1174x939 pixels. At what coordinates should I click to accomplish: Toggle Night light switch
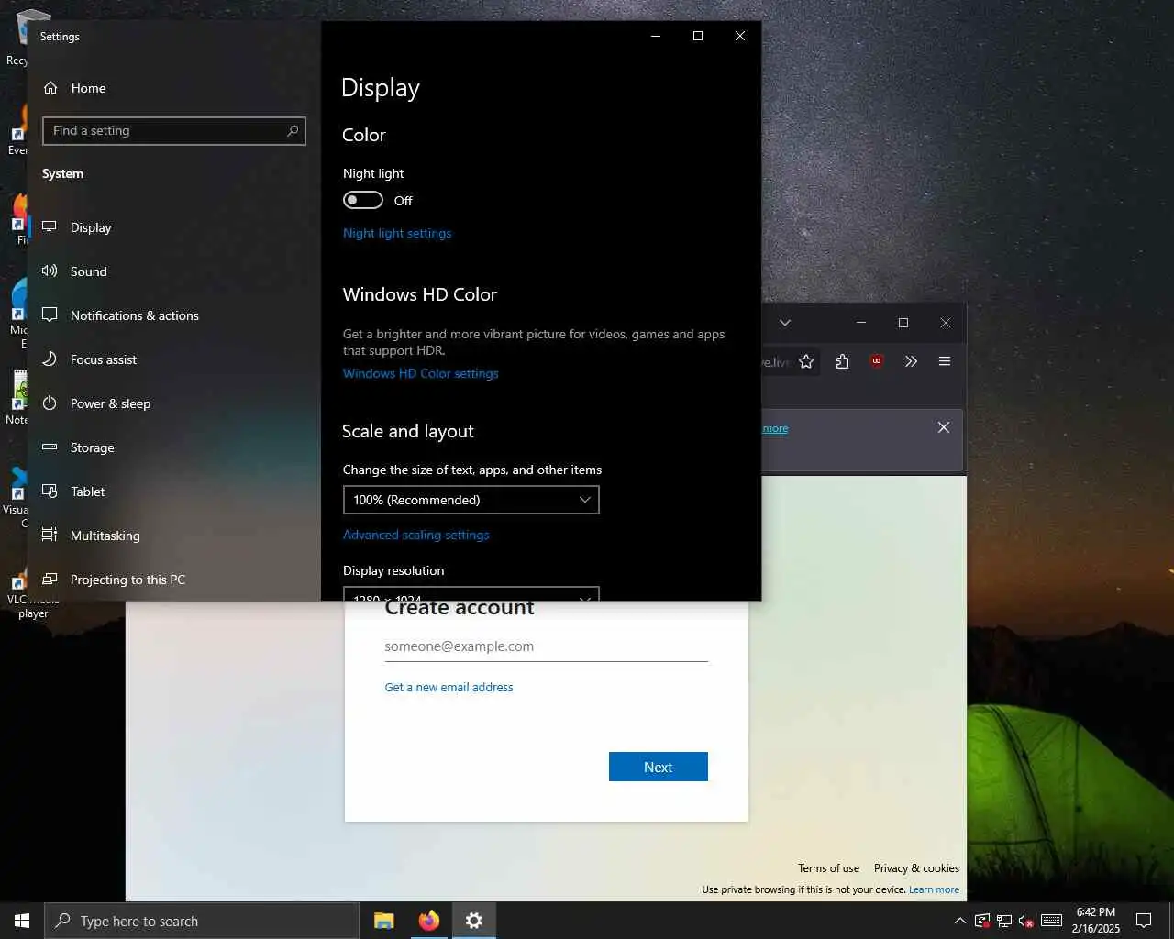pos(363,200)
